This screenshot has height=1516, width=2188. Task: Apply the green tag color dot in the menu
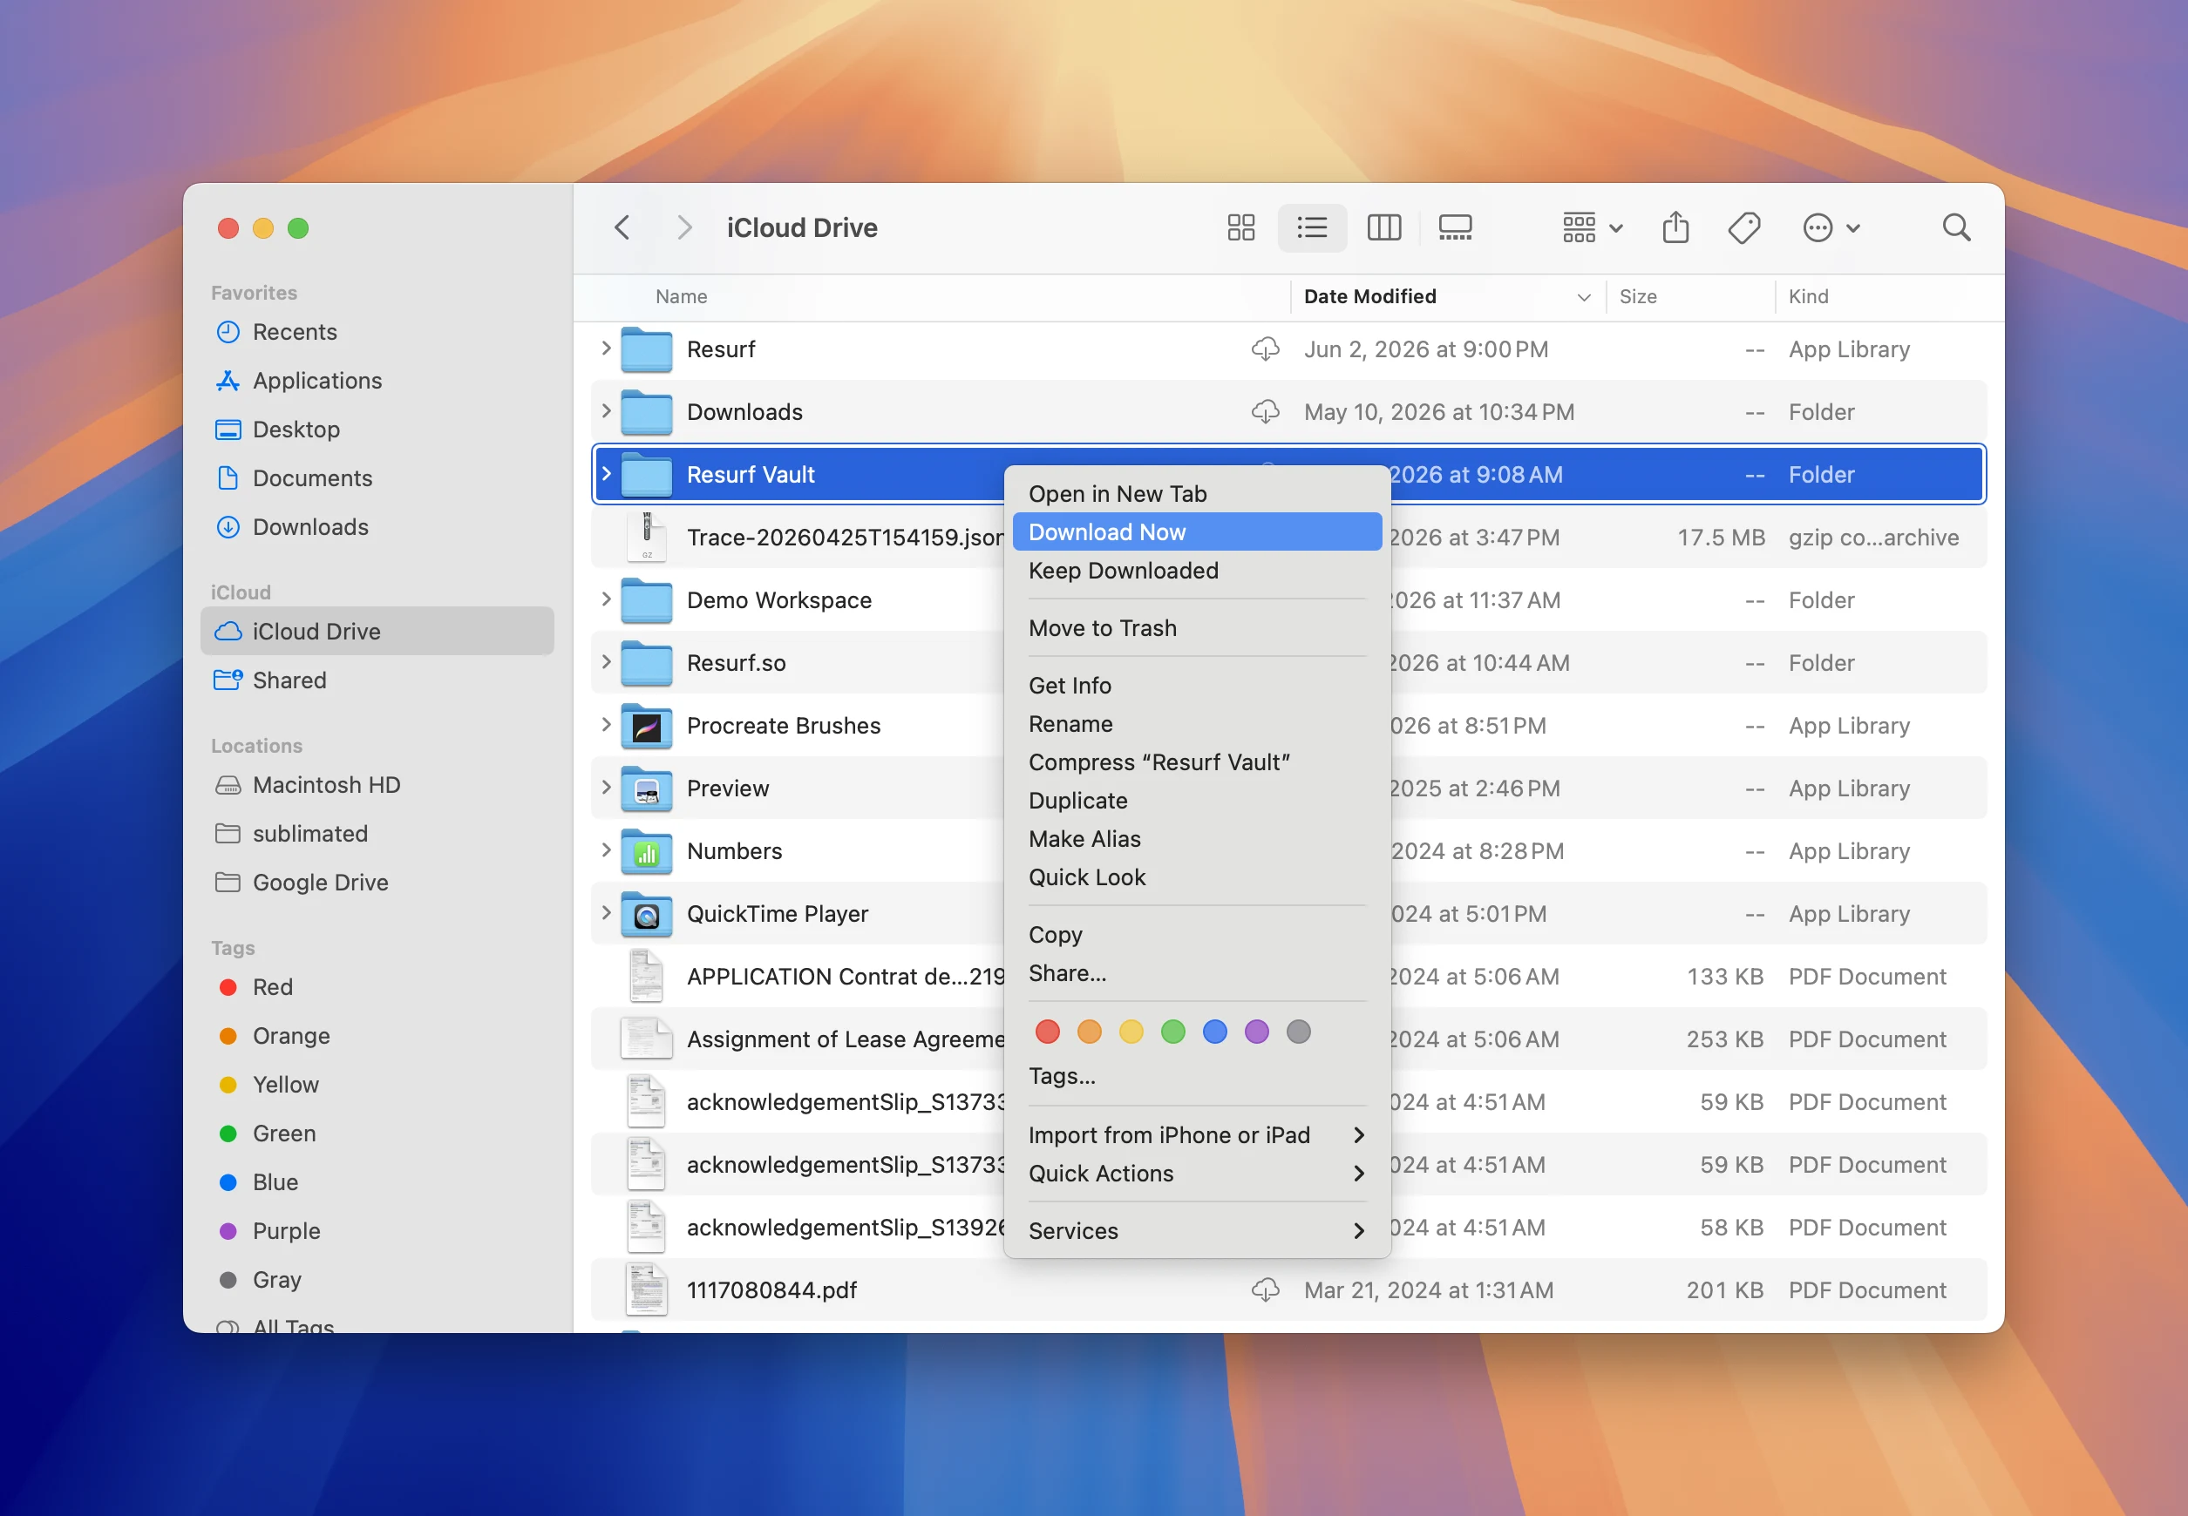pyautogui.click(x=1172, y=1032)
